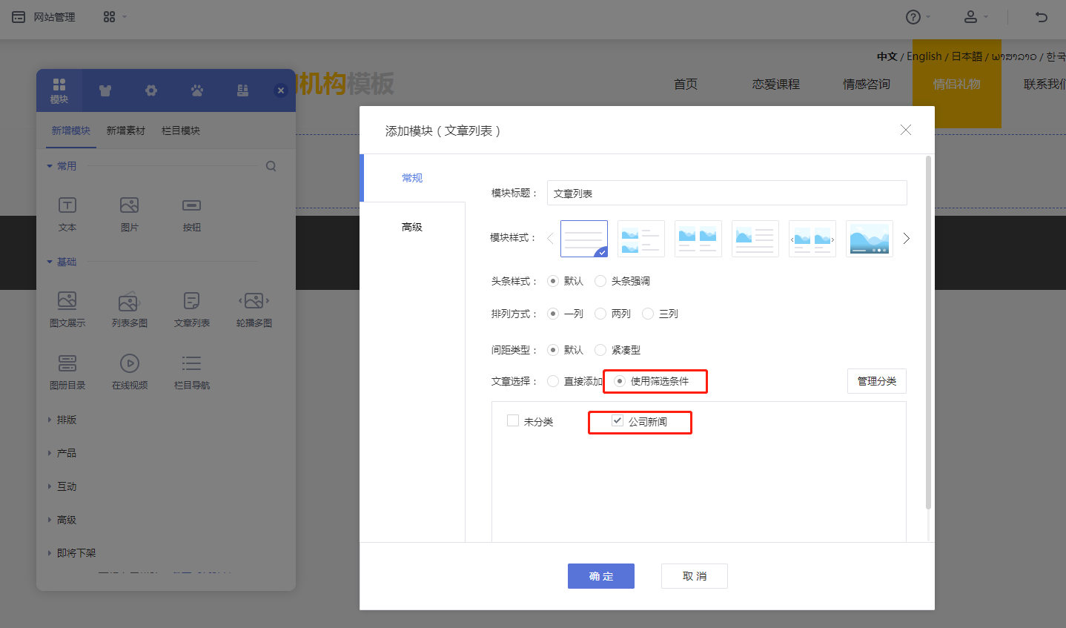Show next module styles with right chevron
The width and height of the screenshot is (1066, 628).
coord(906,239)
